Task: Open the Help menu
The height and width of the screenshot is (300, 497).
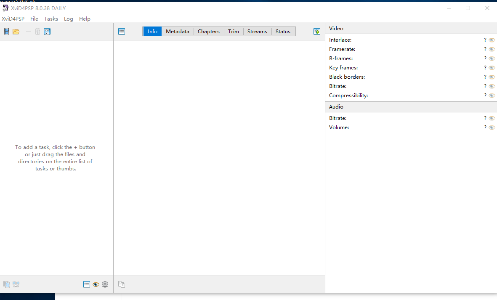Action: (85, 19)
